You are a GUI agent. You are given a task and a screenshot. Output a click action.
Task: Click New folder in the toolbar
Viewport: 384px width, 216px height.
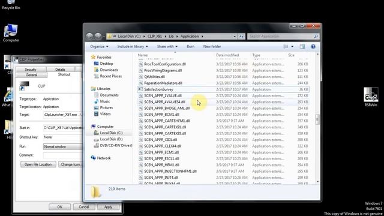pyautogui.click(x=212, y=47)
